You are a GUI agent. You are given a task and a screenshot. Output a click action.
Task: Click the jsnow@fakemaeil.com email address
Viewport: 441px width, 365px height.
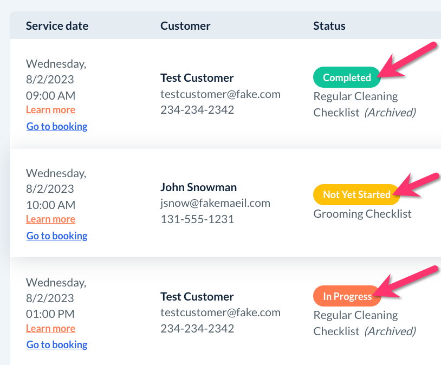(215, 204)
